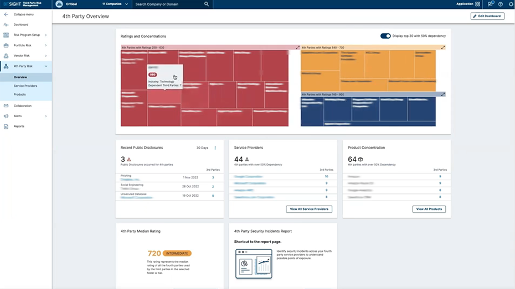
Task: Toggle Display top 30 with 50% dependency
Action: click(385, 36)
